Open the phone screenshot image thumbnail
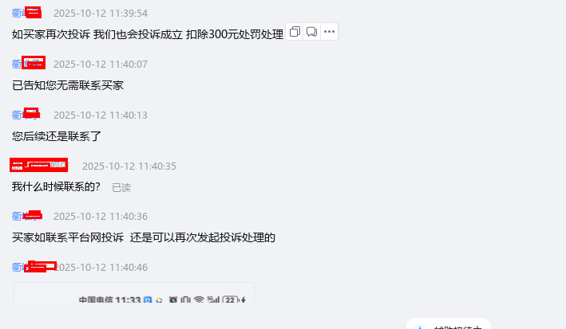The image size is (566, 329). 134,292
